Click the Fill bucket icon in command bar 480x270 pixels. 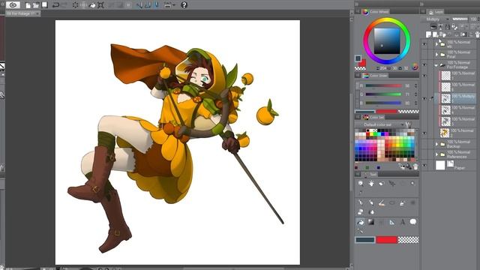[x=92, y=5]
